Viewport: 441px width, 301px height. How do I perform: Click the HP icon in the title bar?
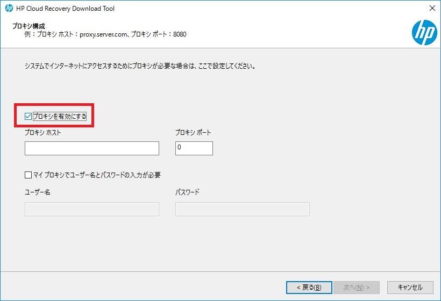coord(9,9)
